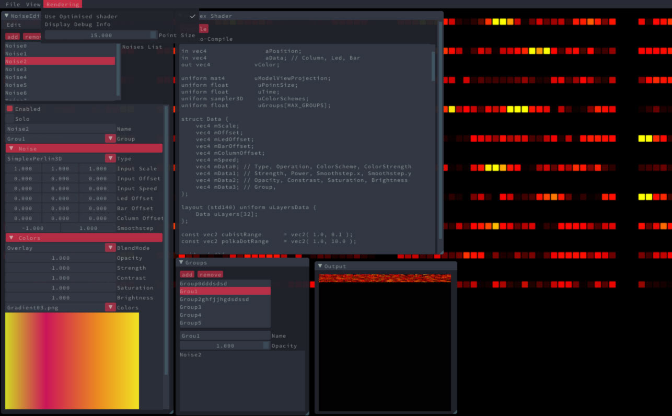Image resolution: width=672 pixels, height=416 pixels.
Task: Select Group5 in the groups list
Action: point(225,323)
